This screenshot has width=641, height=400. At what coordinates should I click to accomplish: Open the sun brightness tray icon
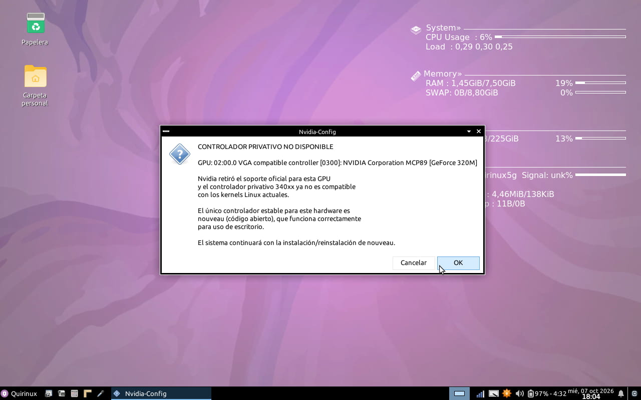pyautogui.click(x=507, y=393)
